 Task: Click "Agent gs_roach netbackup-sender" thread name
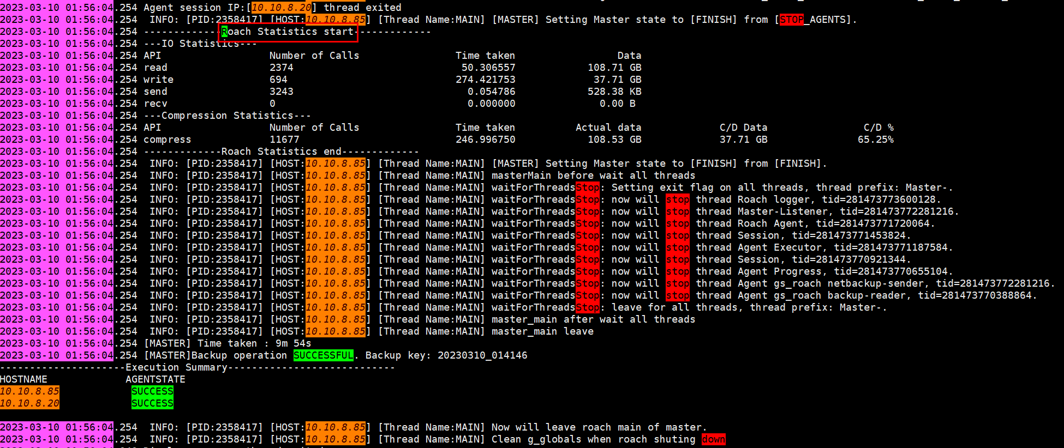pyautogui.click(x=831, y=283)
